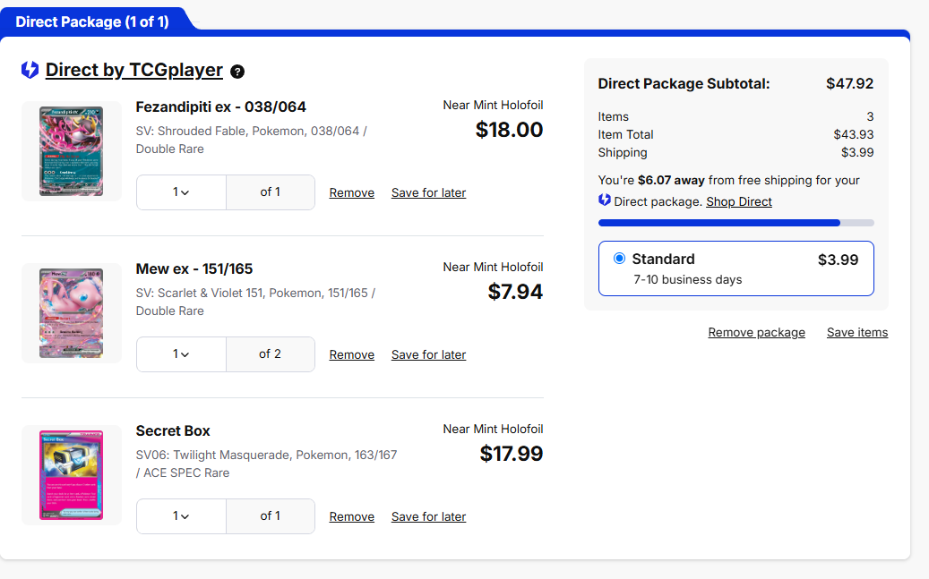Image resolution: width=929 pixels, height=579 pixels.
Task: Remove Secret Box from the cart
Action: pos(351,517)
